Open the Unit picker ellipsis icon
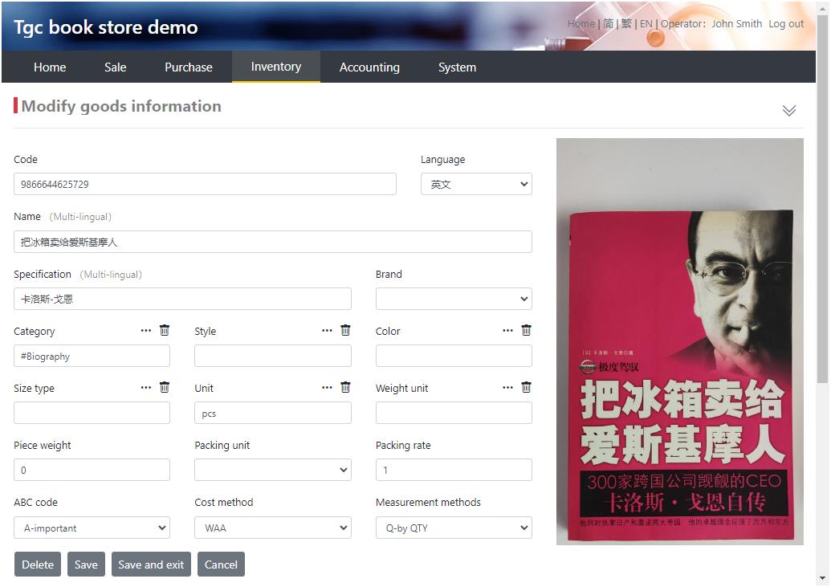 (x=327, y=388)
